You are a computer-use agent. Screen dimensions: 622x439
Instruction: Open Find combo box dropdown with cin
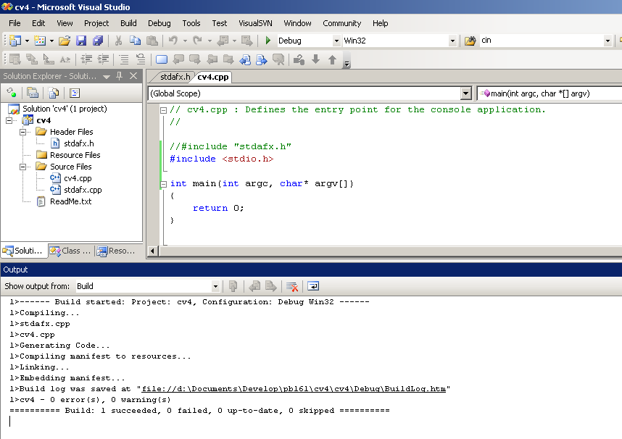608,41
